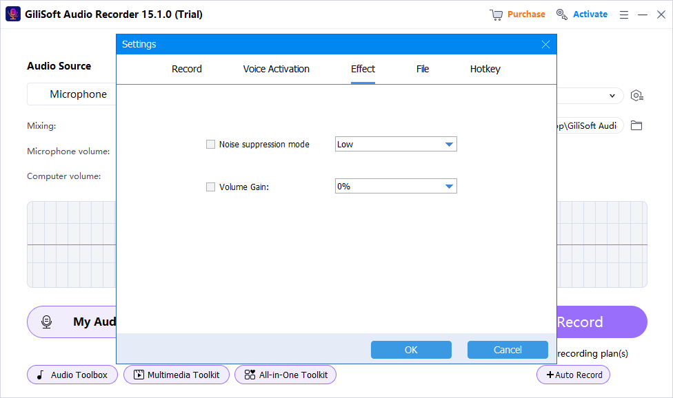Confirm settings with OK button
Screen dimensions: 673x398
[x=411, y=350]
